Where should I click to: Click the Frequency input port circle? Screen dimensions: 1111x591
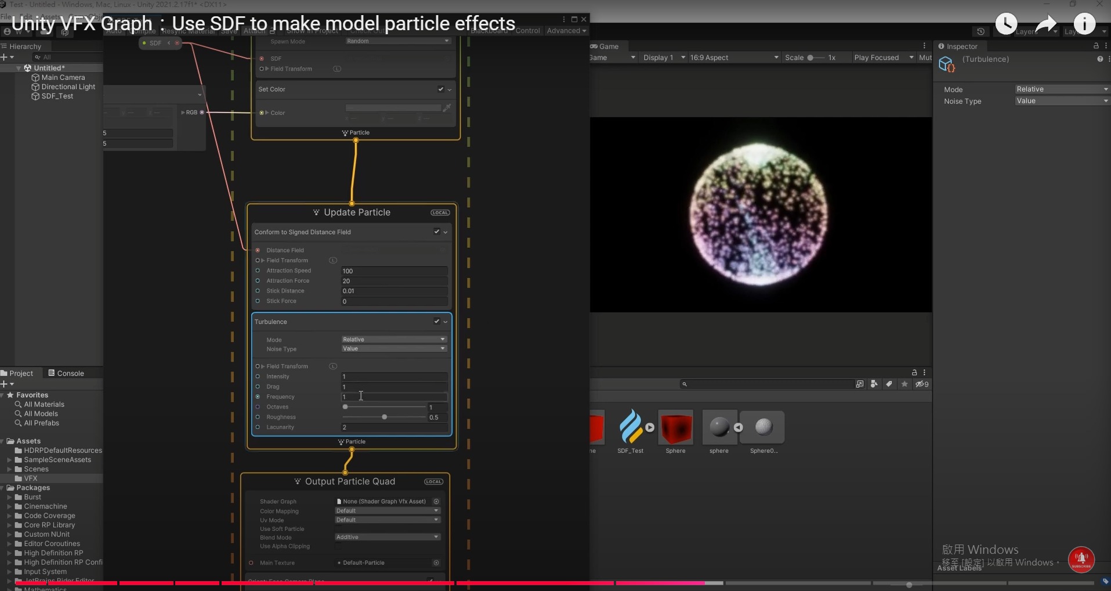[x=258, y=397]
